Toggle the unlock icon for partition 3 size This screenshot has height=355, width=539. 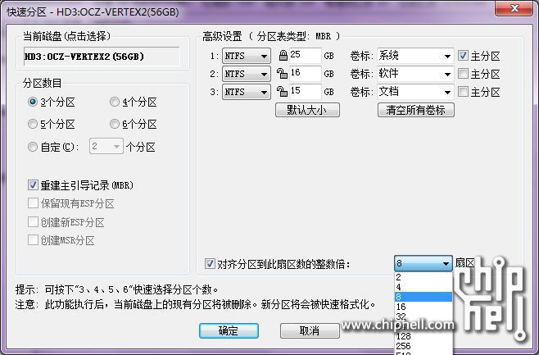pyautogui.click(x=282, y=92)
